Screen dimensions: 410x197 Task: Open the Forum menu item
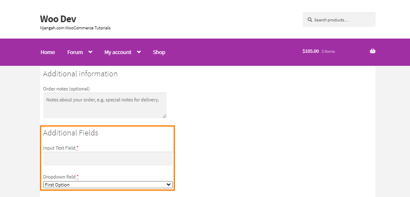tap(75, 52)
